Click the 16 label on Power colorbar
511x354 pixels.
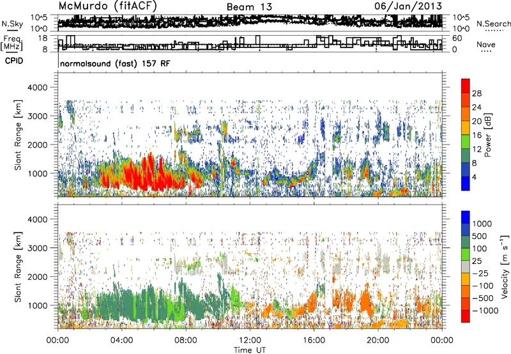477,135
